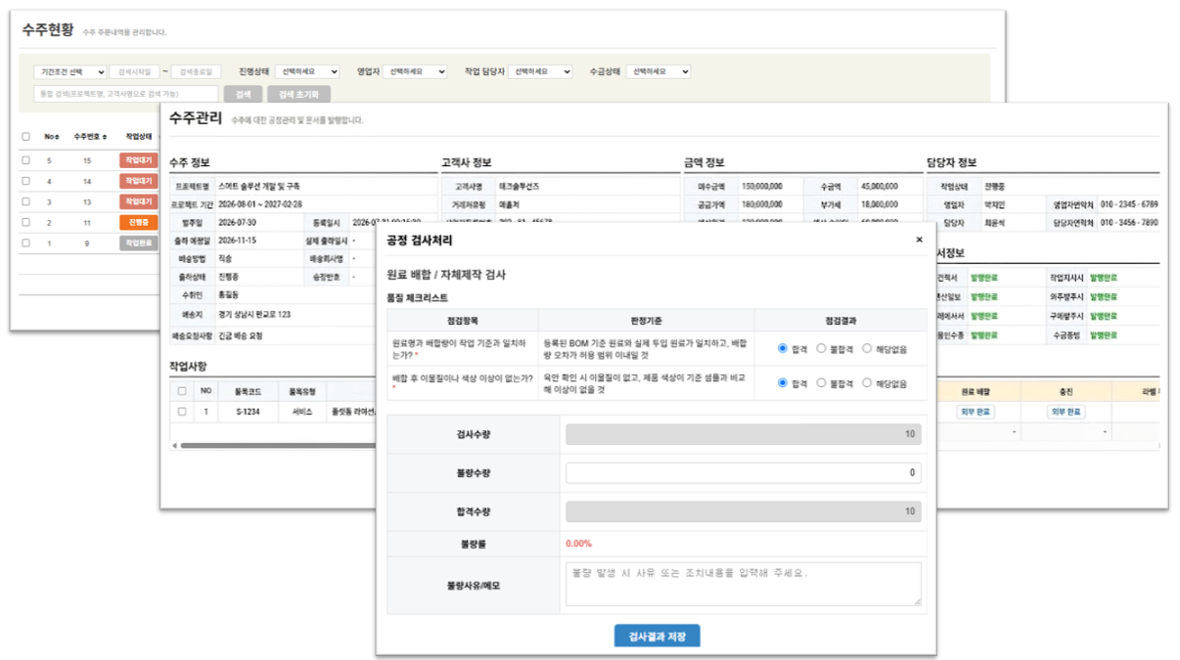1180x660 pixels.
Task: Choose 해당없음 for the second checklist item
Action: (x=867, y=383)
